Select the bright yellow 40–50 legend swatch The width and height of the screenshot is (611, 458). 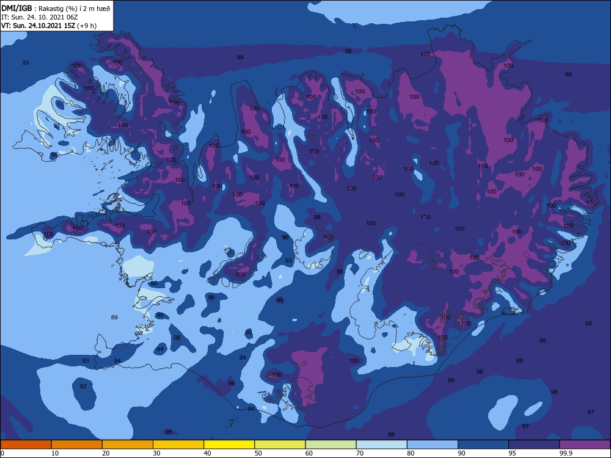229,445
